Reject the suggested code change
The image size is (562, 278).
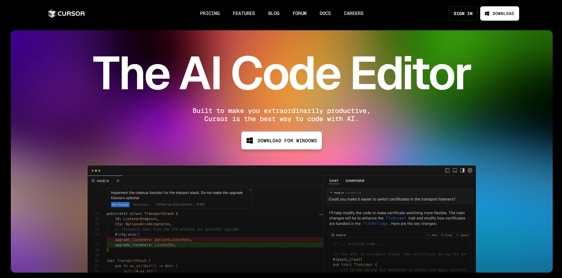(x=141, y=205)
